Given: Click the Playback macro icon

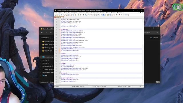Looking at the screenshot, I should tap(124, 15).
